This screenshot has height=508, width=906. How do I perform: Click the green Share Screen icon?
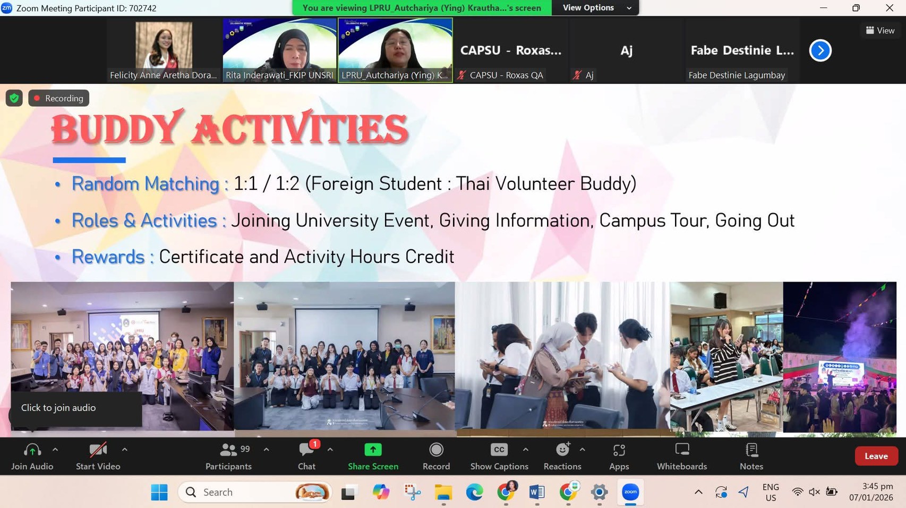coord(373,450)
